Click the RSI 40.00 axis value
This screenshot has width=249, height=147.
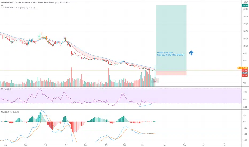(245, 99)
